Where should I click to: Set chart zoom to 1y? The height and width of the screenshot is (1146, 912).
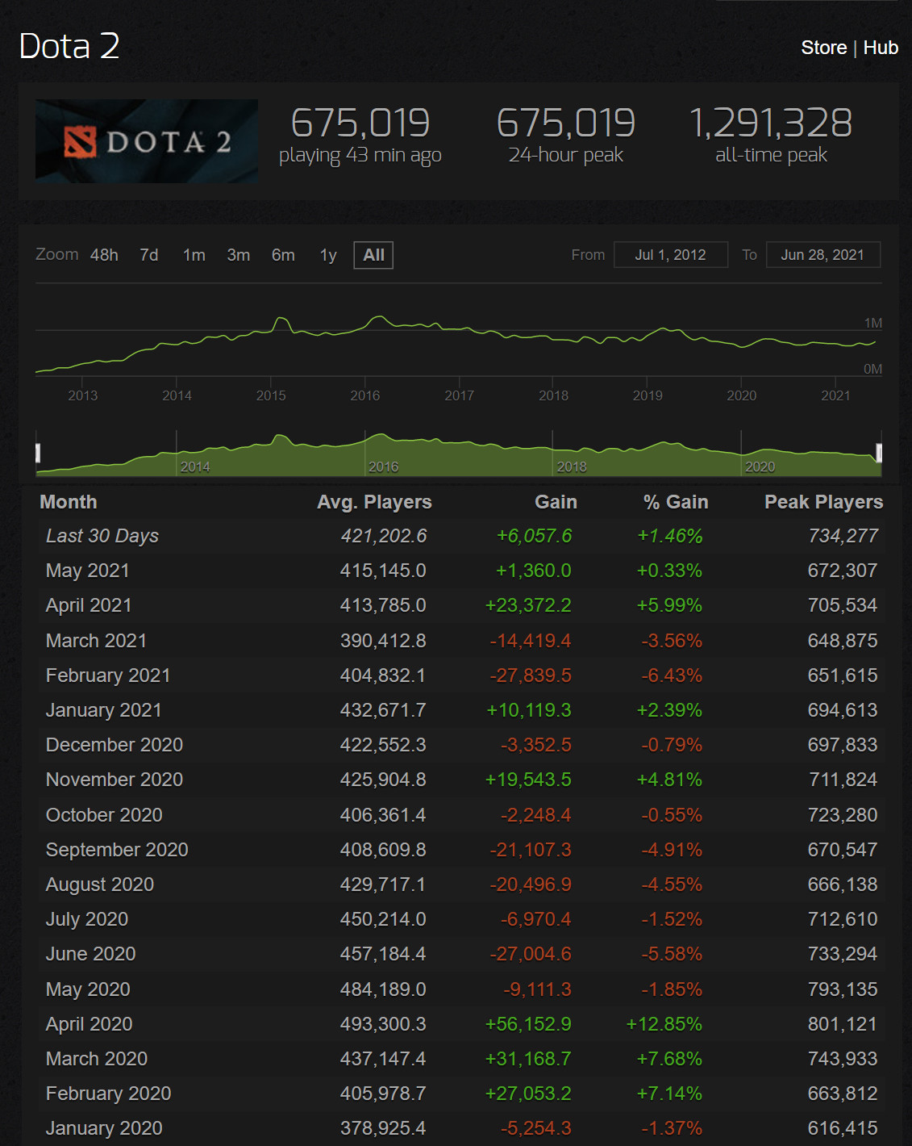(x=327, y=255)
